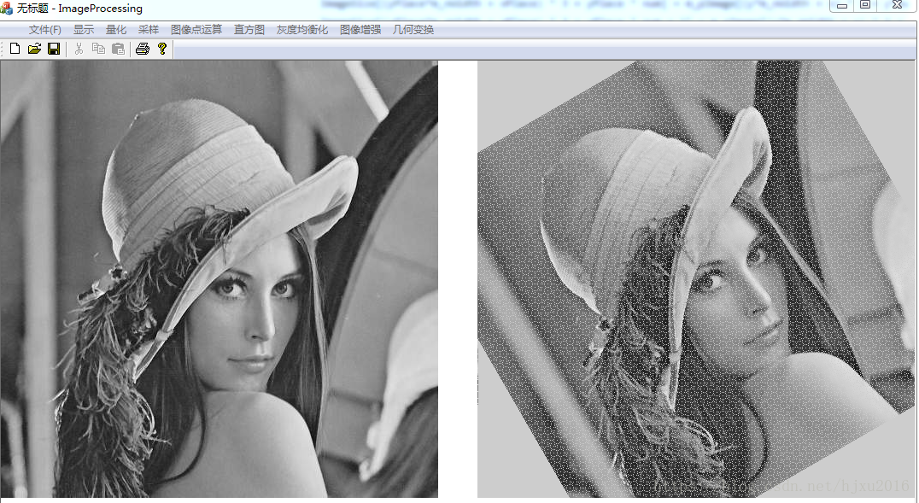This screenshot has height=503, width=919.
Task: Maximize the ImageProcessing window
Action: point(865,5)
